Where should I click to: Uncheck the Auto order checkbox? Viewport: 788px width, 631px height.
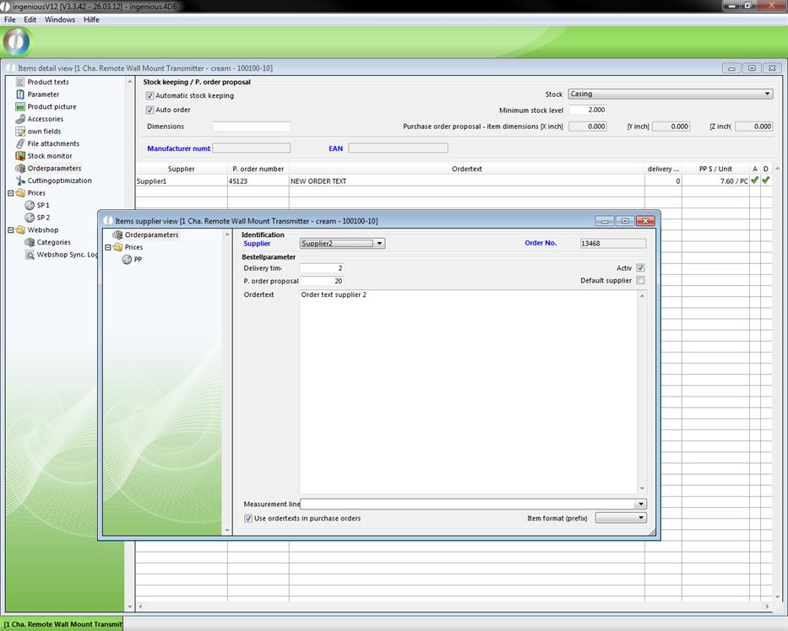150,111
